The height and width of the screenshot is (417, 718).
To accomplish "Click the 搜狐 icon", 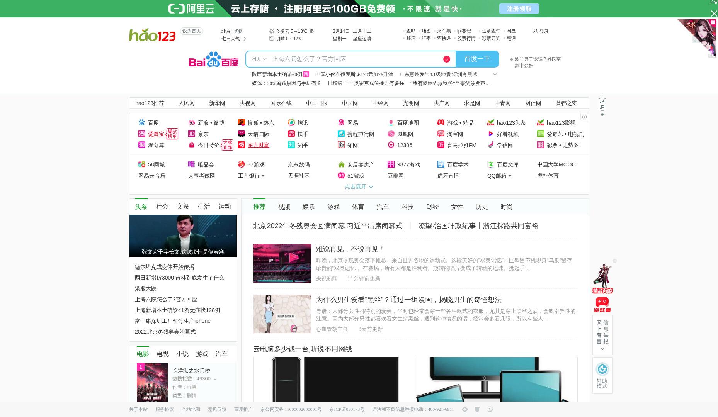I will pos(242,123).
